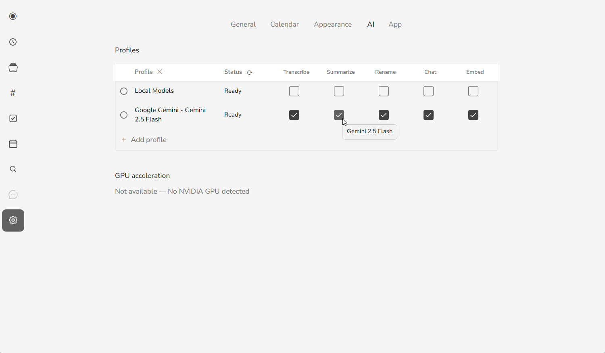605x353 pixels.
Task: Select the AI tab
Action: click(371, 24)
